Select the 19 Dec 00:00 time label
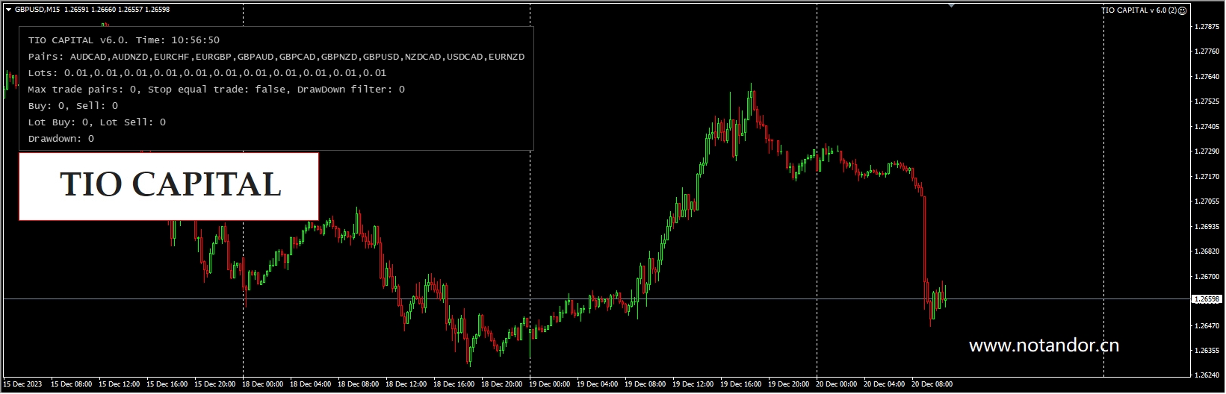This screenshot has width=1226, height=394. click(549, 385)
